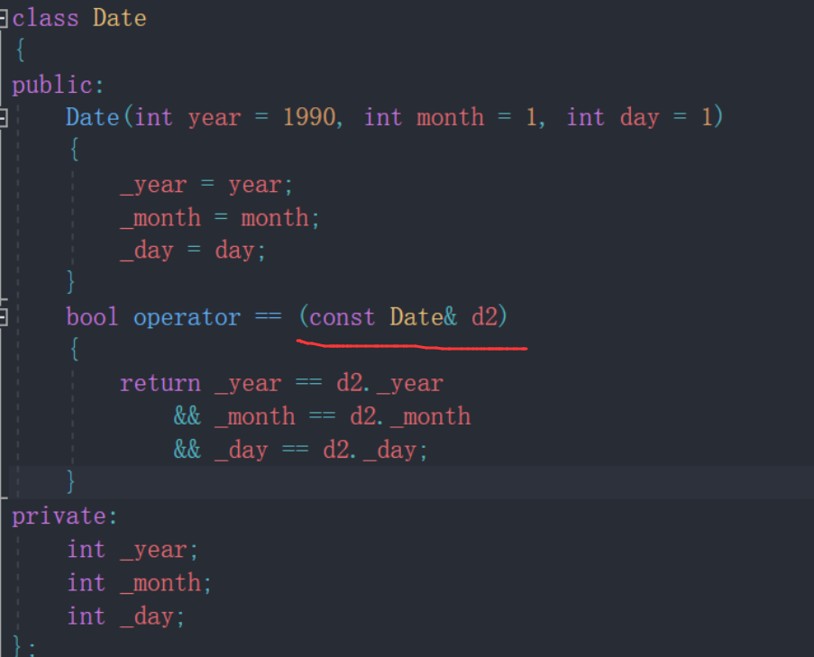Click the && before _day

(187, 450)
